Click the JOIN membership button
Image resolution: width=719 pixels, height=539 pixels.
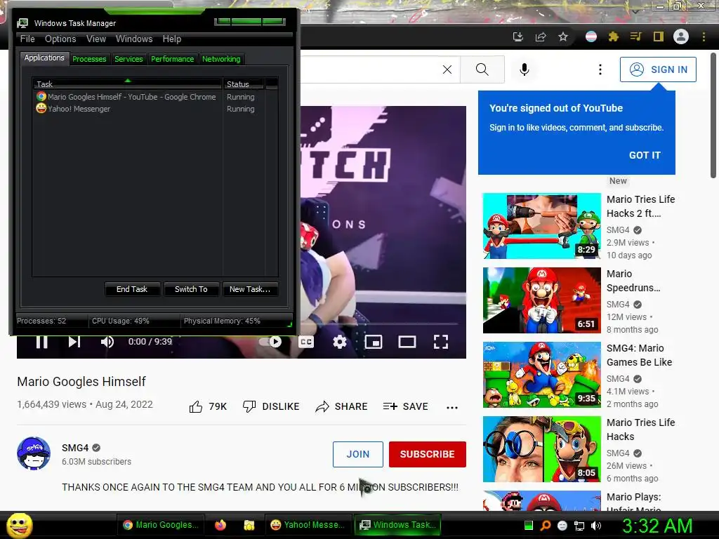coord(357,454)
